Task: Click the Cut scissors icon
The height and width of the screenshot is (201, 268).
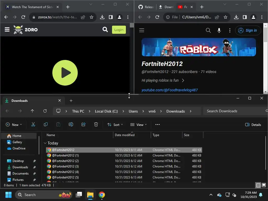Action: pyautogui.click(x=33, y=124)
